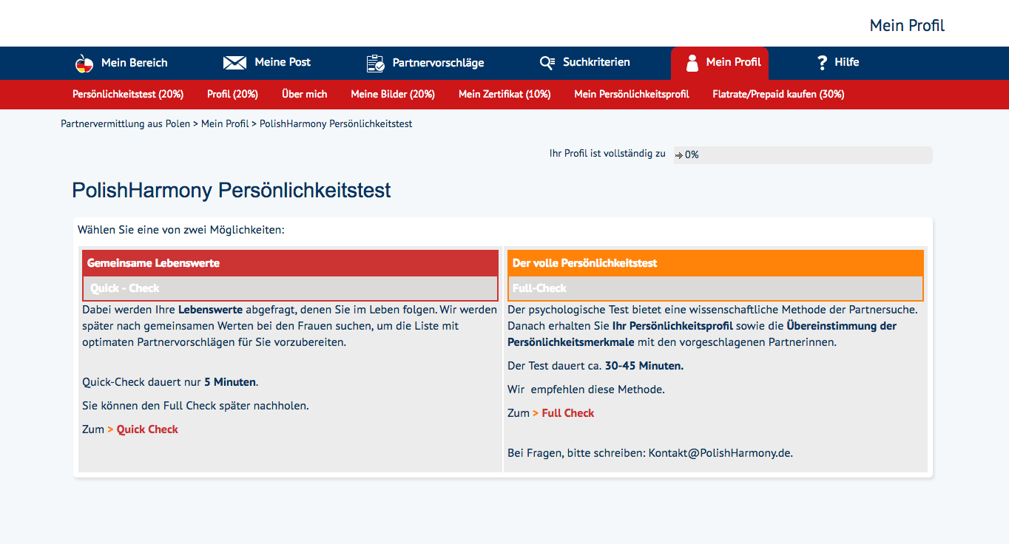Click the question mark Hilfe icon
The width and height of the screenshot is (1009, 544).
tap(822, 63)
